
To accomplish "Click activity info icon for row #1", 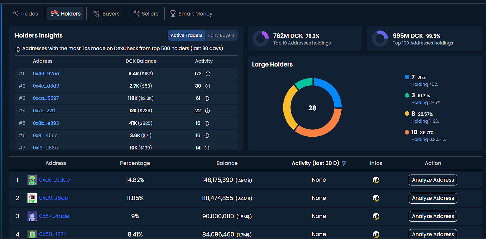I will pyautogui.click(x=208, y=73).
